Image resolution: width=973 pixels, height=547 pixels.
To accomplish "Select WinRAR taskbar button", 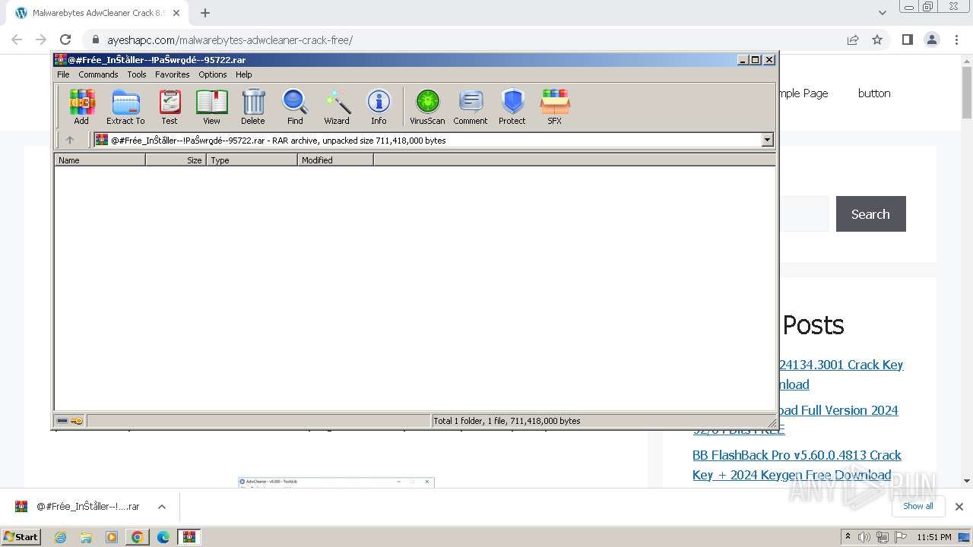I will pos(189,537).
